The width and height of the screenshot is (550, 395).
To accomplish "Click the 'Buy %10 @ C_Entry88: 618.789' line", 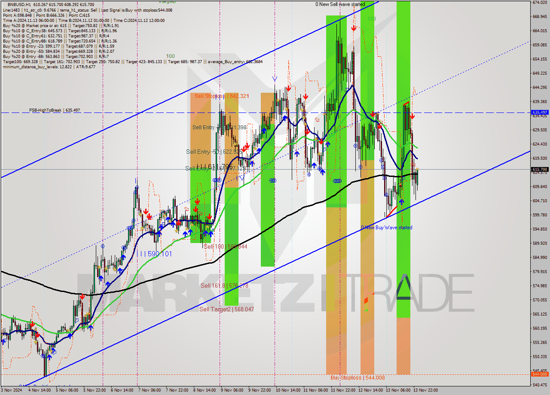I will point(59,41).
